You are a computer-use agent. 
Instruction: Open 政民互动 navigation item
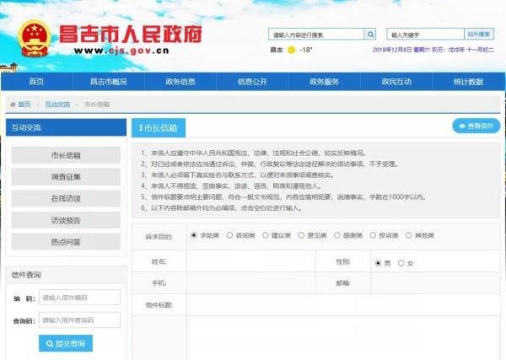coord(396,82)
